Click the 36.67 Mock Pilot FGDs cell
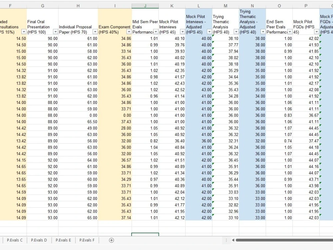Screen dimensions: 333x250 306,115
